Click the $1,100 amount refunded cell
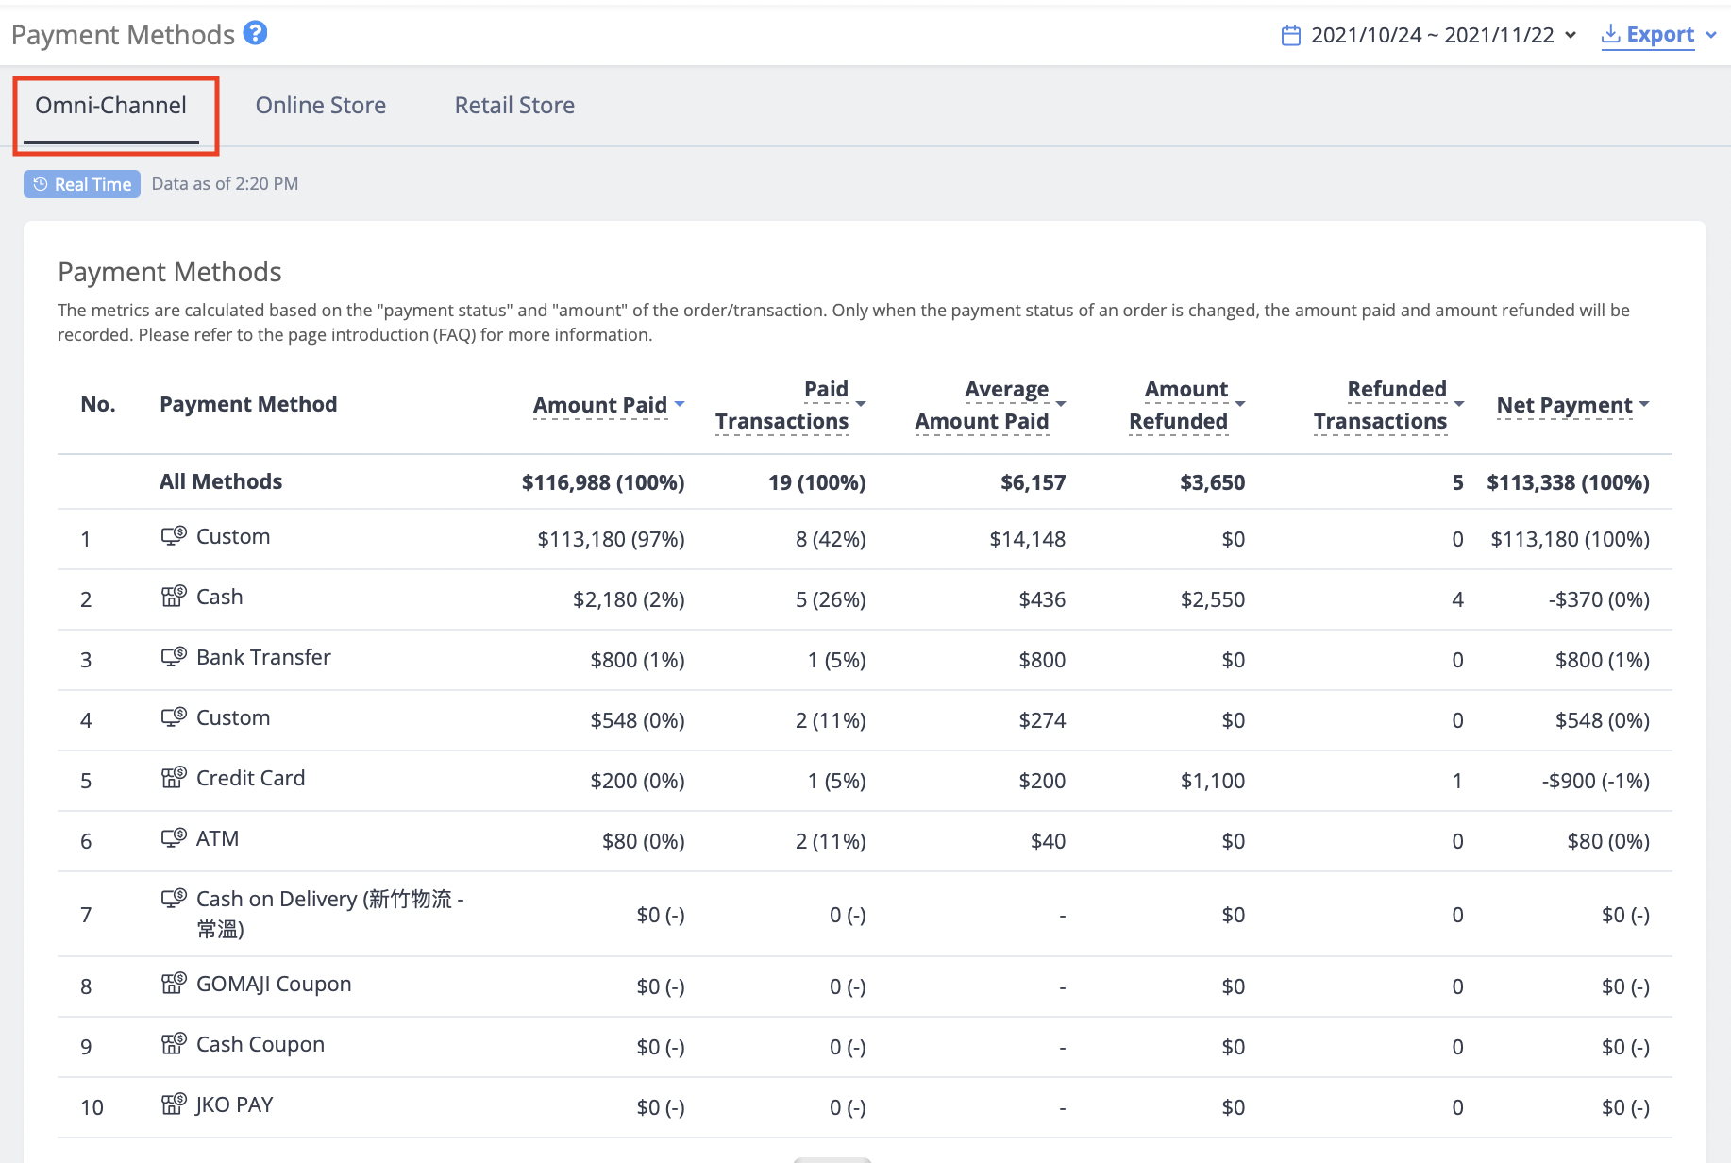This screenshot has width=1731, height=1163. (x=1213, y=781)
